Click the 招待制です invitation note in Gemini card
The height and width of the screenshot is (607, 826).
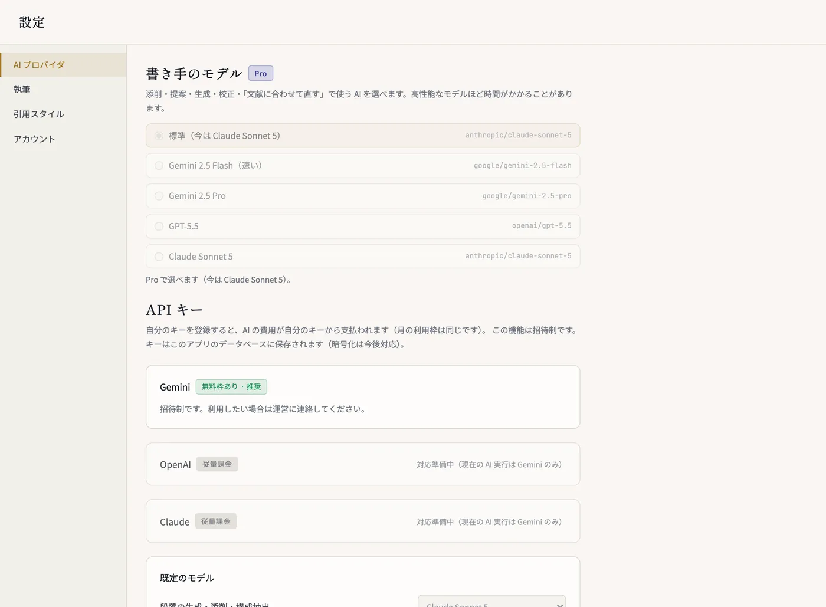coord(264,409)
